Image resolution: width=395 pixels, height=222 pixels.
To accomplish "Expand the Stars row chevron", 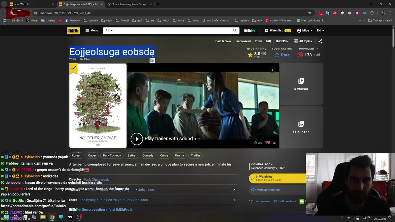I will click(234, 200).
